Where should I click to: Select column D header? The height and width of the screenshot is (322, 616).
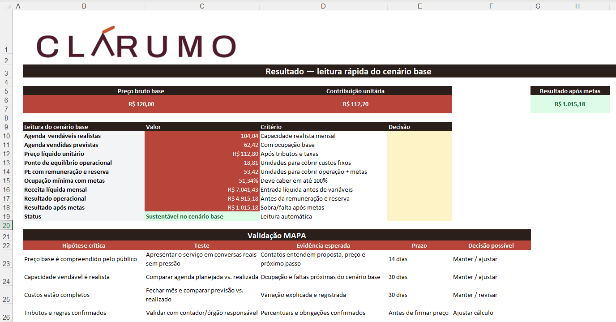323,6
